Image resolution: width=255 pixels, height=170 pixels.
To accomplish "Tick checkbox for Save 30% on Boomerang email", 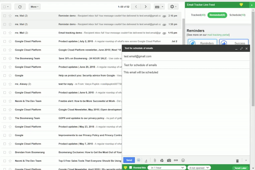I will [x=5, y=58].
